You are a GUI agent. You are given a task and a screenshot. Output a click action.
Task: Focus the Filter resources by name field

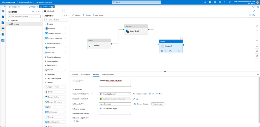tap(24, 16)
